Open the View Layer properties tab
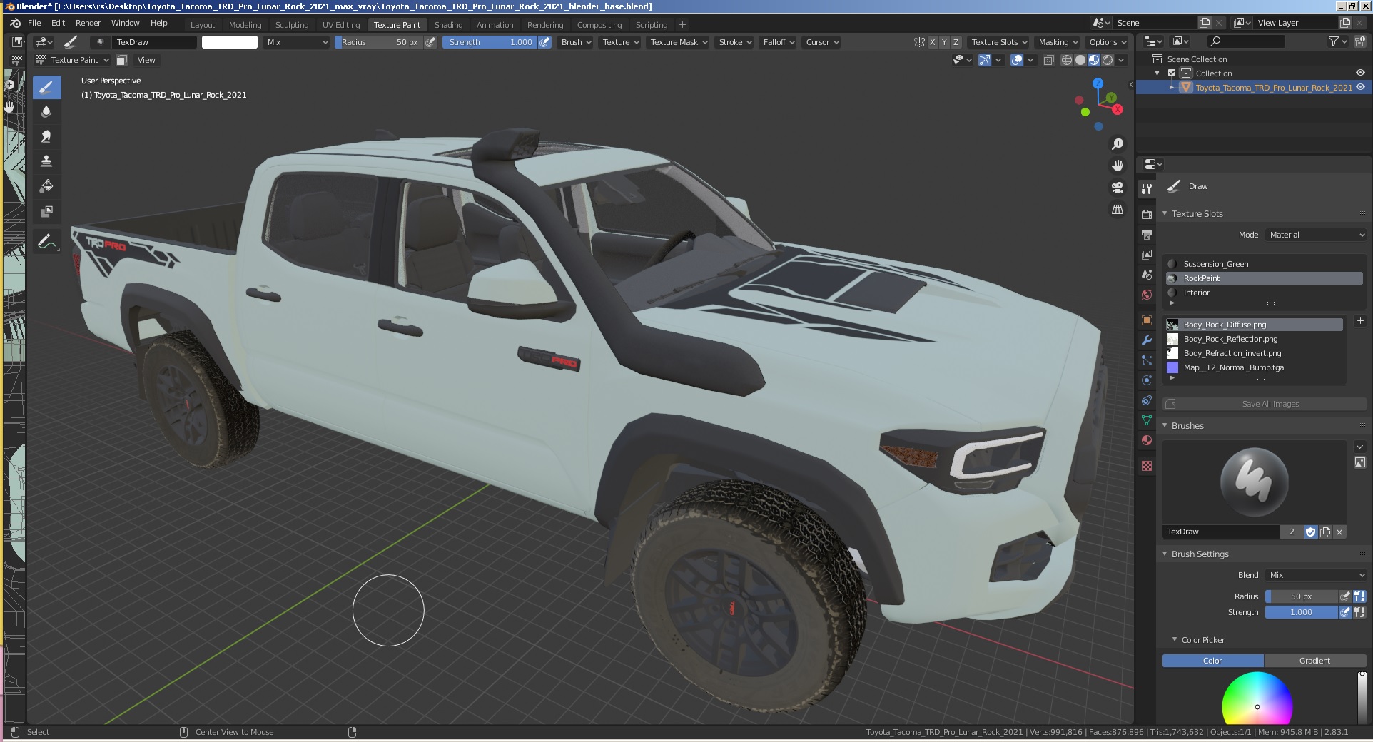1373x742 pixels. click(1147, 255)
